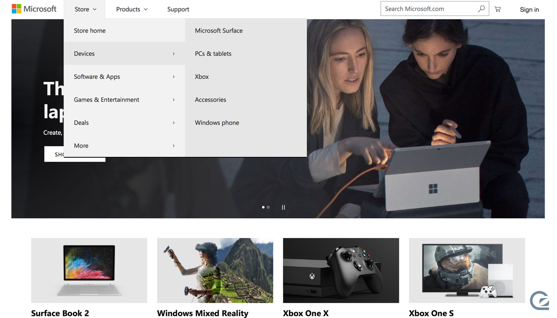Open the chat widget icon at the page's bottom corner

coord(540,301)
